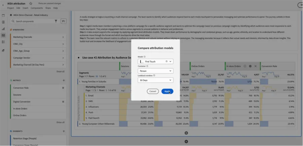Open the bottom icon in the left rail

click(3, 51)
